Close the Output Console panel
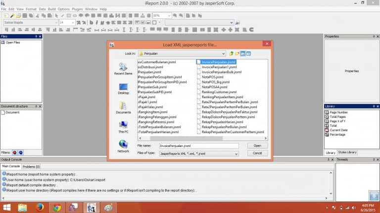 (332, 160)
